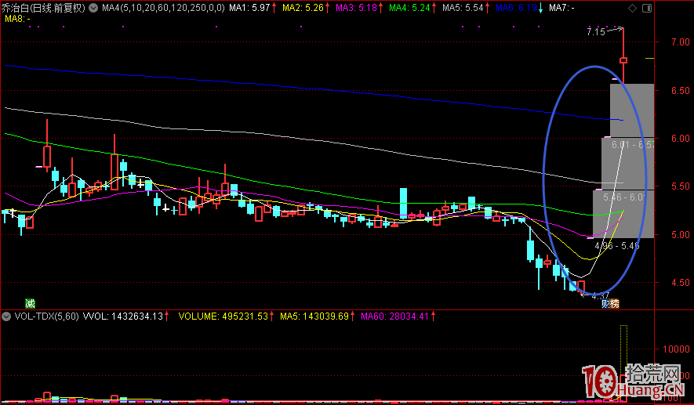Click the 7.15 high price annotation
This screenshot has width=694, height=405.
(x=595, y=32)
